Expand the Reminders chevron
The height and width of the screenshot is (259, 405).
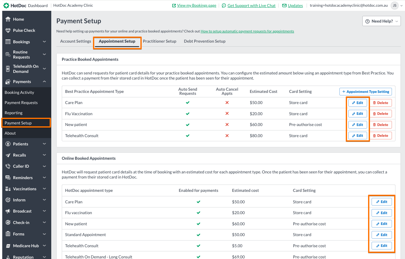point(45,178)
